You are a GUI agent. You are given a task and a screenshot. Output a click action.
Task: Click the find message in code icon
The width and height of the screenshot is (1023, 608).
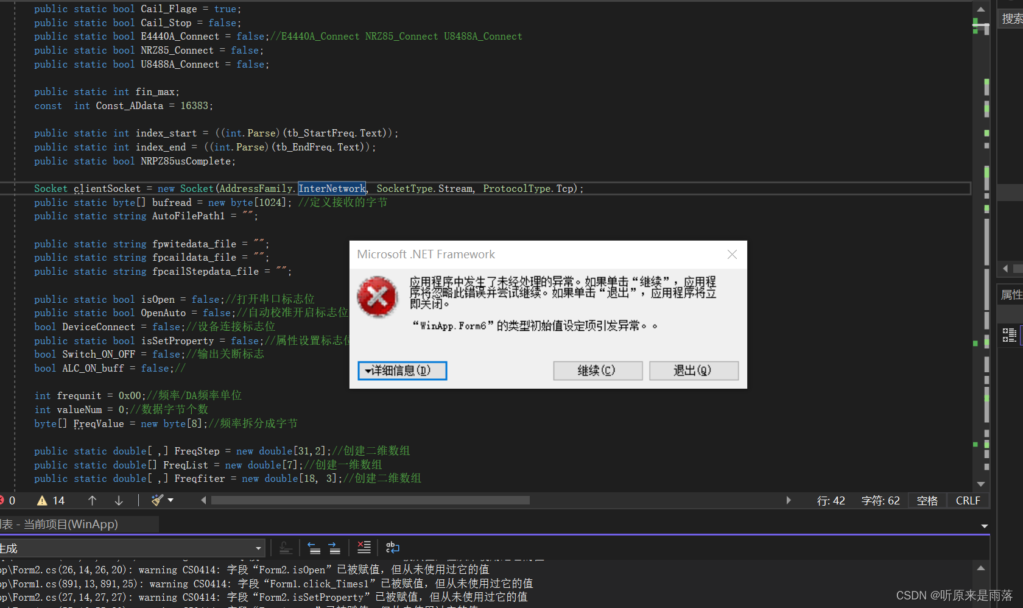coord(286,548)
